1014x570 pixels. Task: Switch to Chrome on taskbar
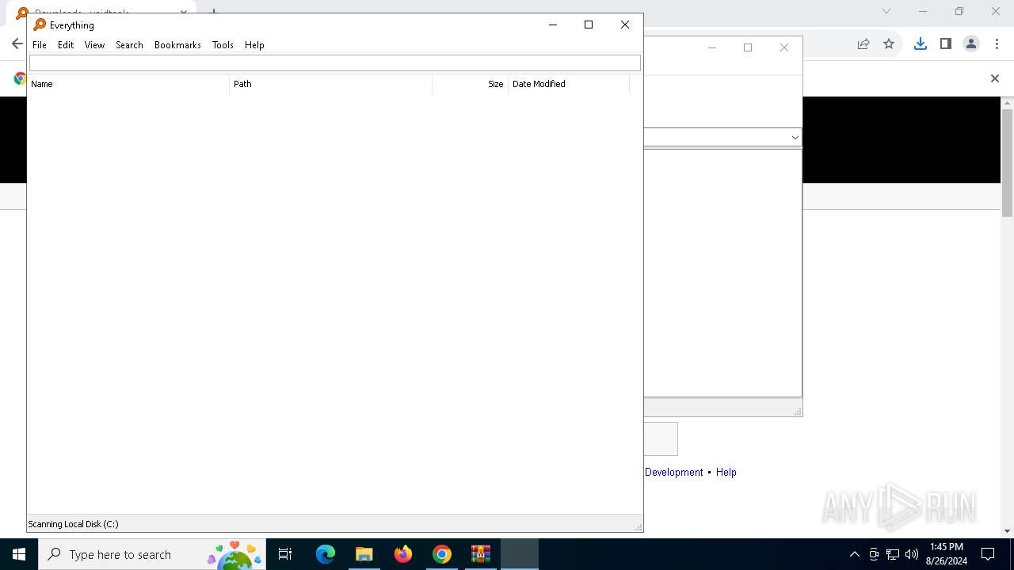tap(442, 554)
